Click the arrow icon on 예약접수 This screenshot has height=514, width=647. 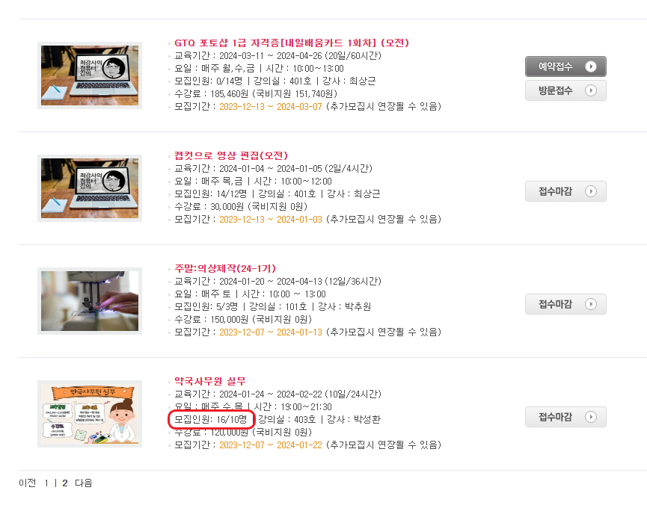click(590, 66)
